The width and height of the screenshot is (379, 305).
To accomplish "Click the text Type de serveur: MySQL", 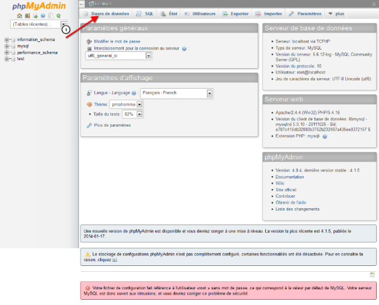I will point(299,48).
